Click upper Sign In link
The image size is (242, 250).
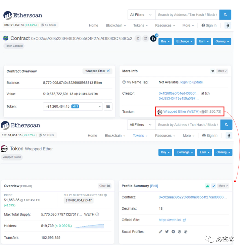click(x=209, y=26)
